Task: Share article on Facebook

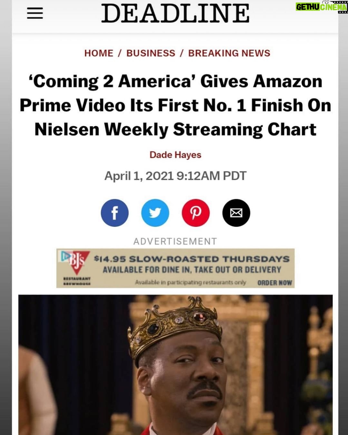Action: [x=114, y=213]
